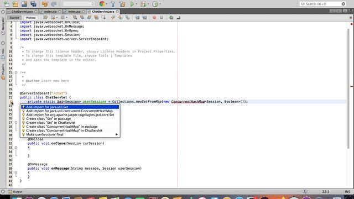Click the Chrome browser selector icon
The image size is (354, 199).
click(x=102, y=4)
